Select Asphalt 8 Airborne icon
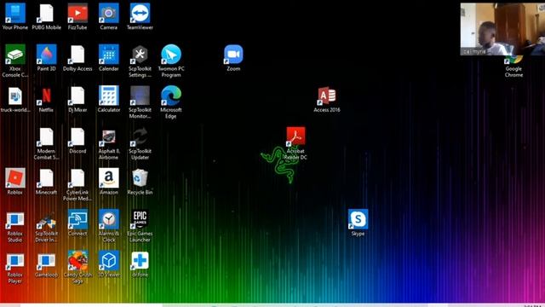The height and width of the screenshot is (307, 545). pos(109,136)
